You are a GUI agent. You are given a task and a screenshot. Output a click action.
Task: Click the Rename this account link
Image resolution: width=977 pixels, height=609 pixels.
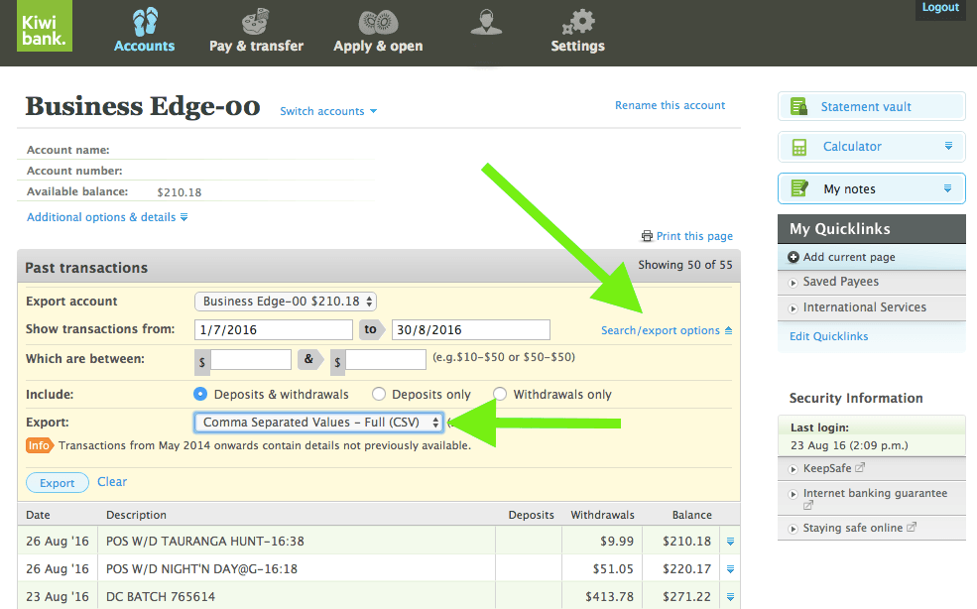(x=670, y=105)
